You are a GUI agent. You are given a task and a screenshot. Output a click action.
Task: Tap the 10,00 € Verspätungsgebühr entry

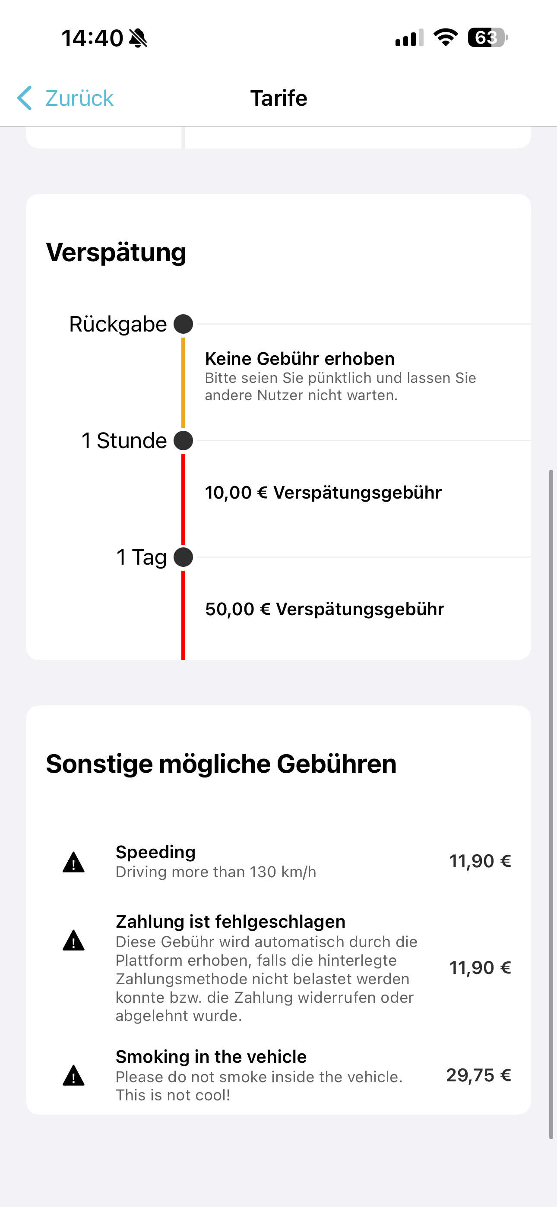[x=323, y=493]
